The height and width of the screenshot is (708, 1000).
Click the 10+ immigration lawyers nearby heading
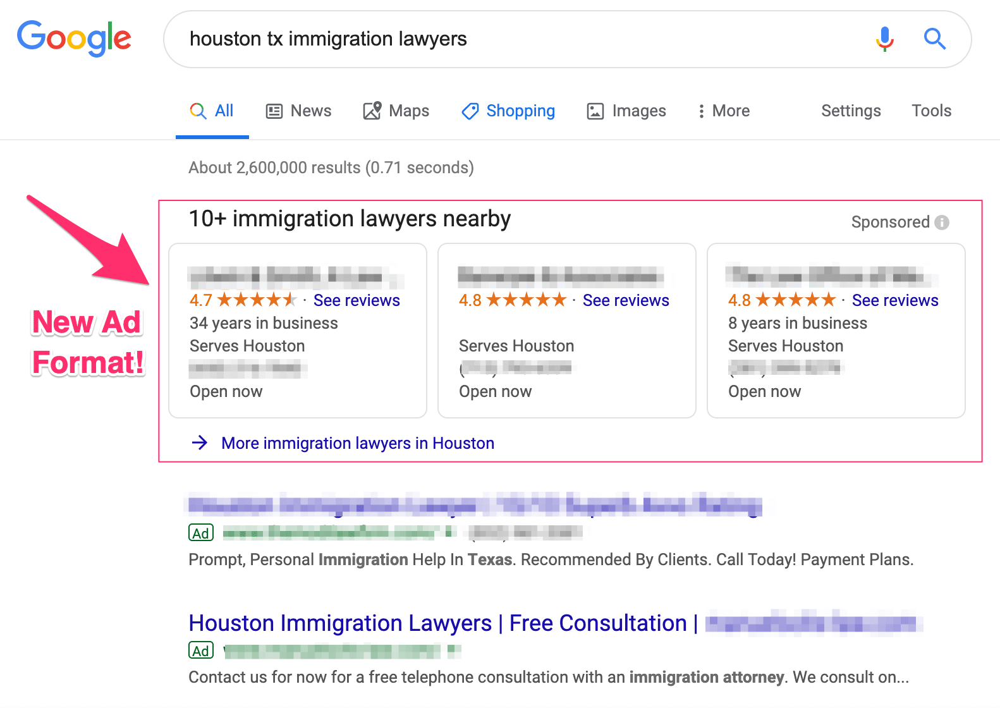click(350, 219)
